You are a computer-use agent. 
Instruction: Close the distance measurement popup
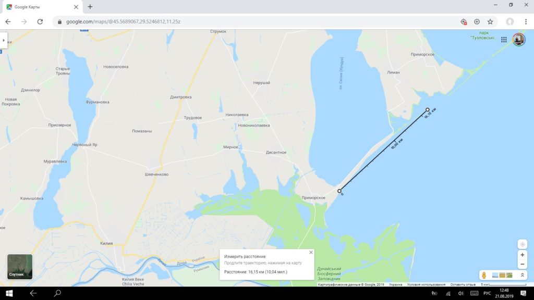point(311,253)
